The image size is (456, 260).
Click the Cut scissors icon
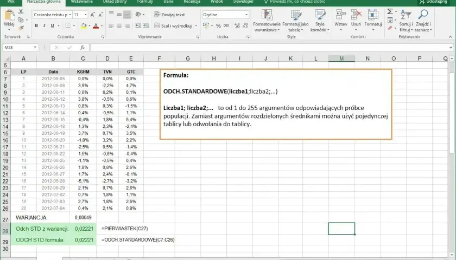(21, 11)
